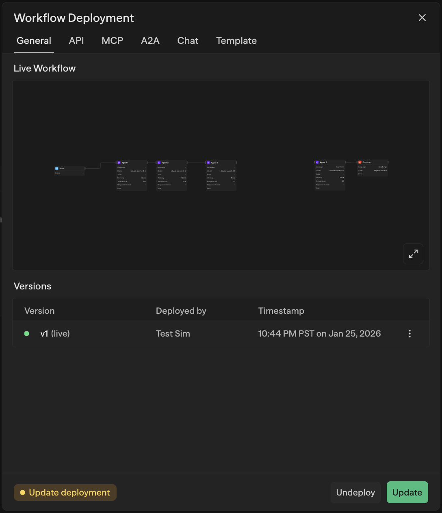Click the yellow Update deployment badge
Image resolution: width=442 pixels, height=513 pixels.
tap(65, 492)
